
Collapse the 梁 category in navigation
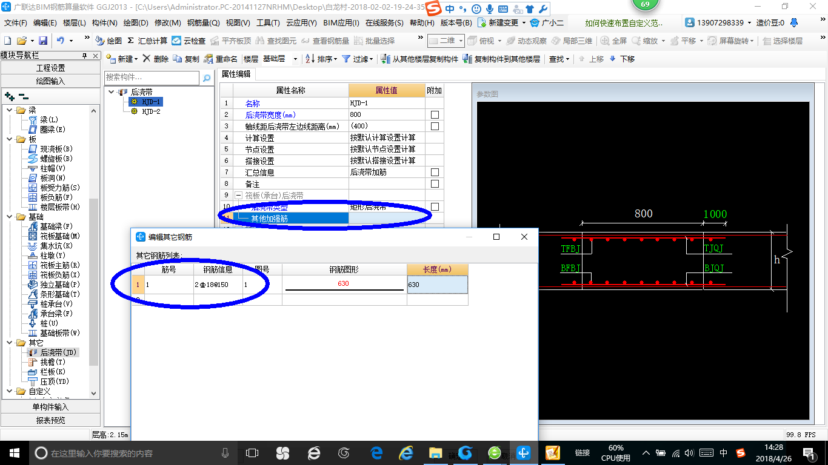pyautogui.click(x=9, y=110)
